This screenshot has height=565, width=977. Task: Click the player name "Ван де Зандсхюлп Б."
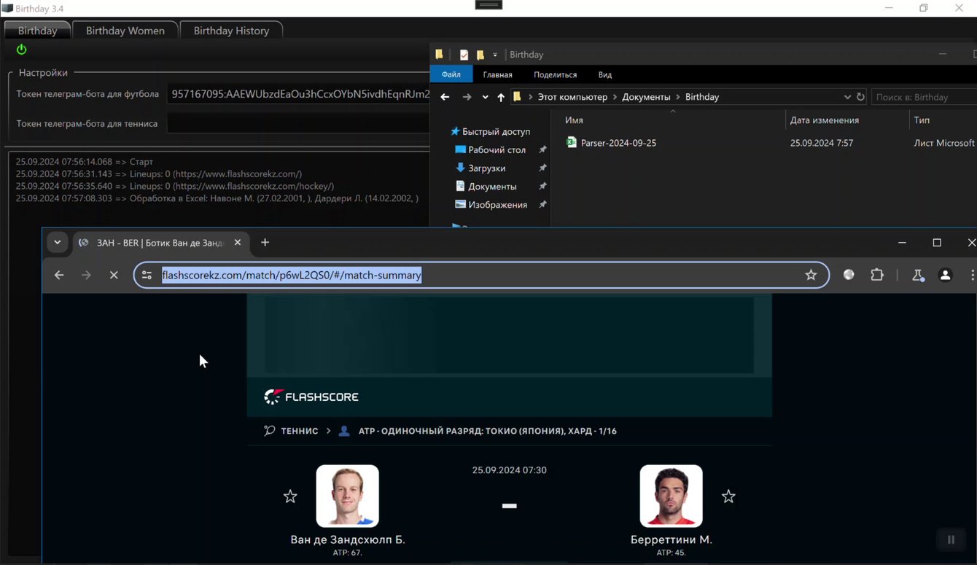coord(348,540)
